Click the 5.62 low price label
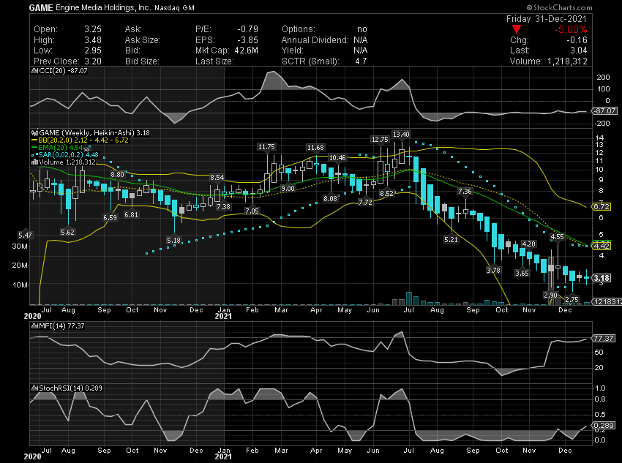 67,233
